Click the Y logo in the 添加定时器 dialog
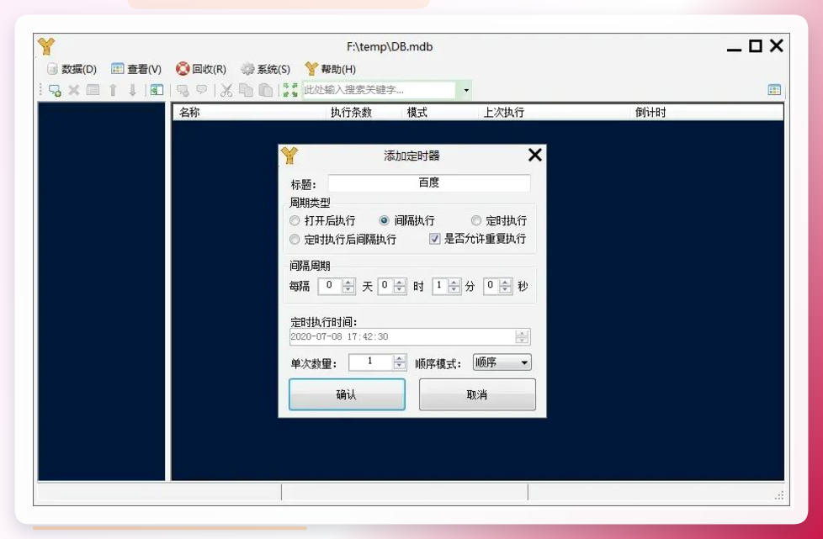This screenshot has width=823, height=539. coord(289,156)
